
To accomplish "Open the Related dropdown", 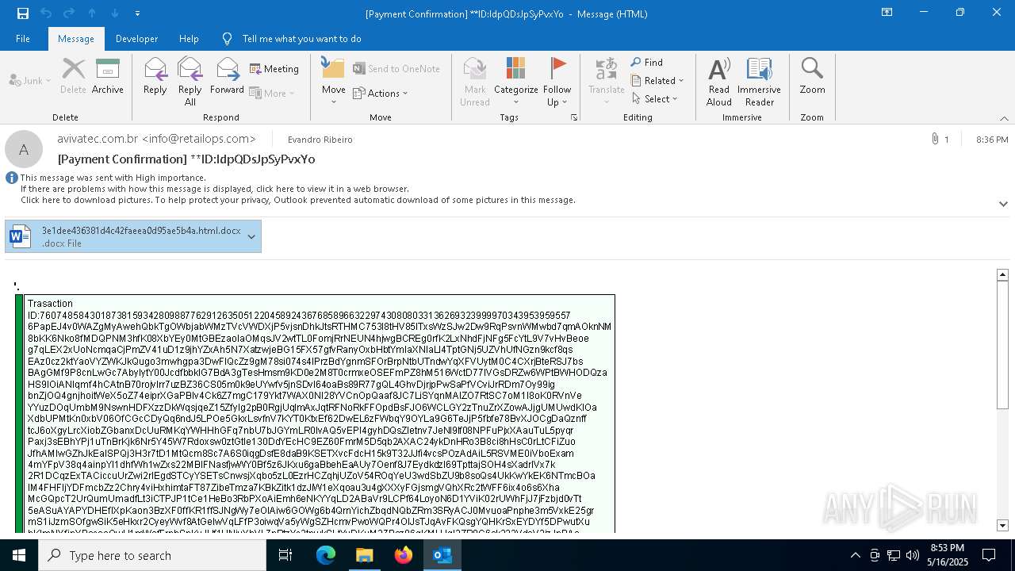I will (657, 80).
